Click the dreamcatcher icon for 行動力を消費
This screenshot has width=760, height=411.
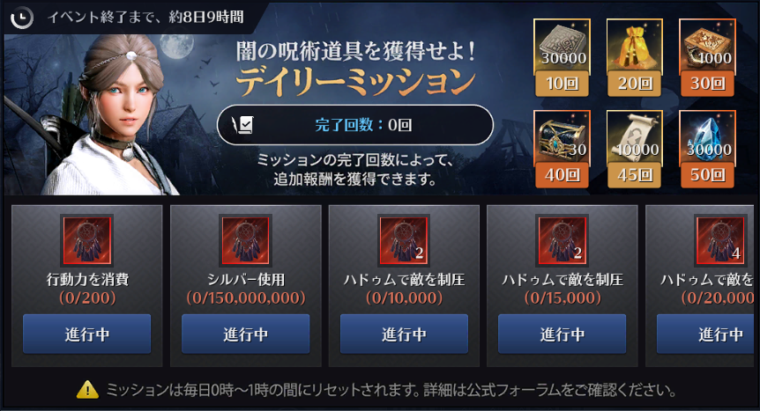coord(87,240)
